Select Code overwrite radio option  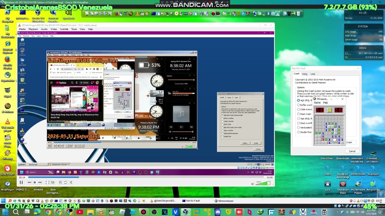[298, 109]
